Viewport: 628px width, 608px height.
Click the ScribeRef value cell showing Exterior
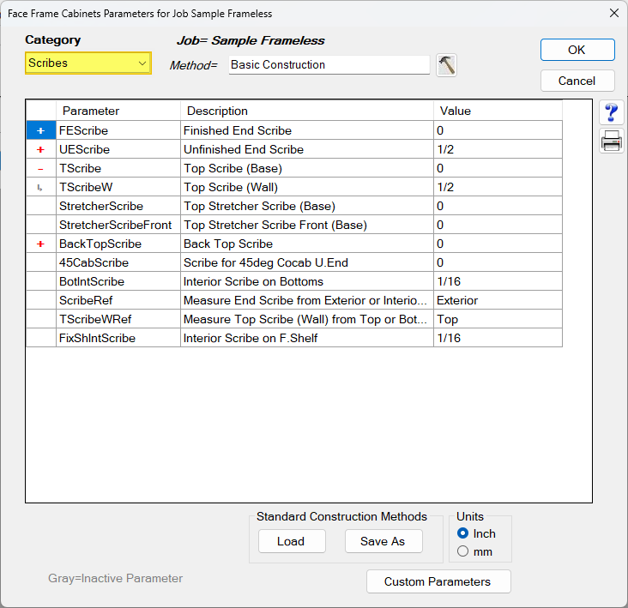click(498, 300)
